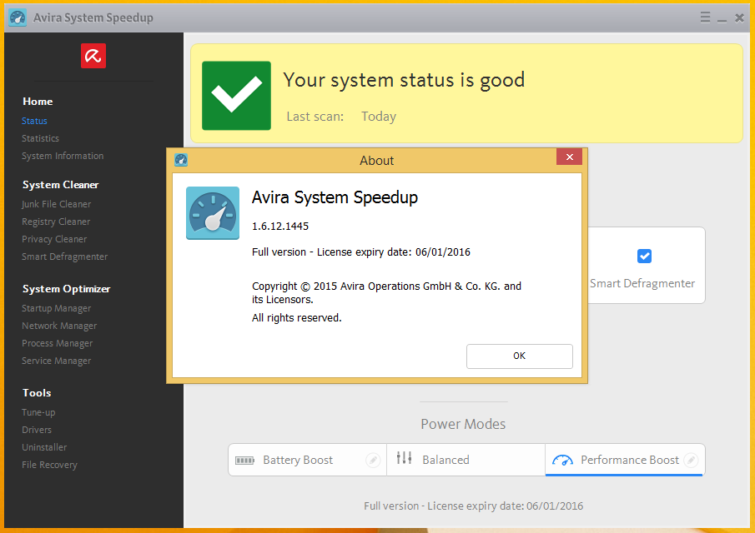Open System Information in the sidebar
755x533 pixels.
tap(63, 157)
